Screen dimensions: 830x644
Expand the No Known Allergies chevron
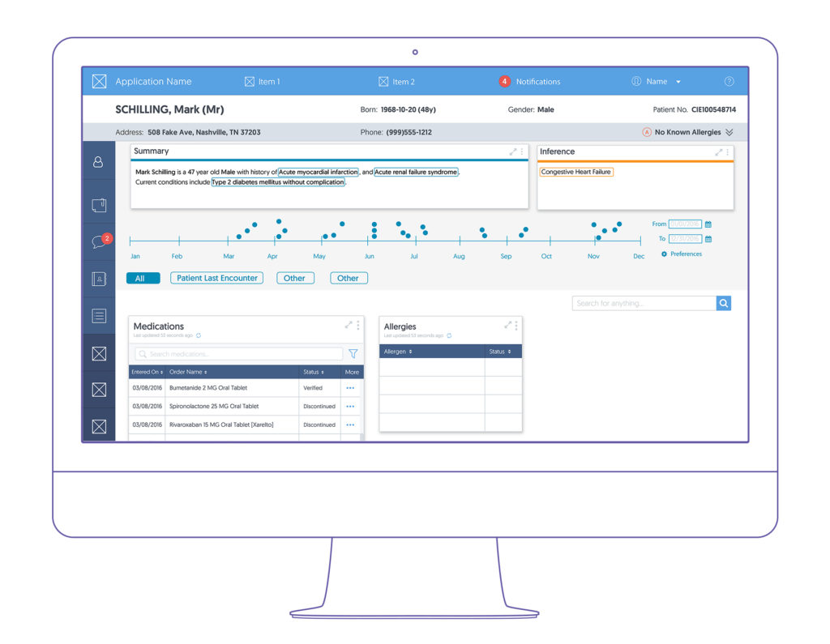tap(729, 133)
